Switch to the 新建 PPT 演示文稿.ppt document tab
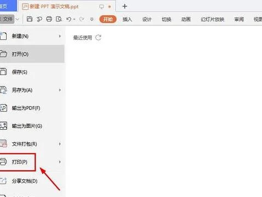Screen dimensions: 262x197 [67, 7]
